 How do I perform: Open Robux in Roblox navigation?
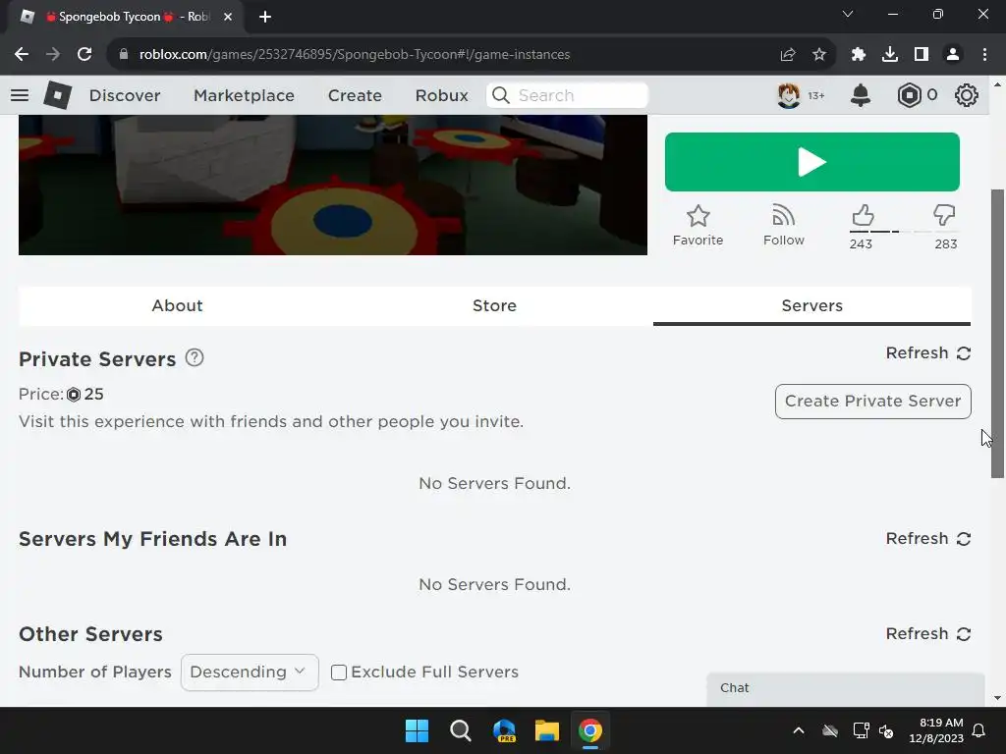(441, 95)
